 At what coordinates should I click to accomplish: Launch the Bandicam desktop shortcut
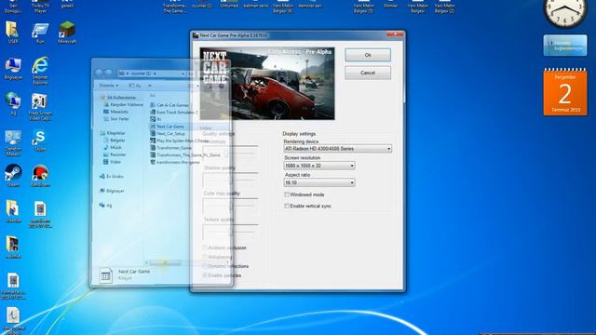[40, 176]
